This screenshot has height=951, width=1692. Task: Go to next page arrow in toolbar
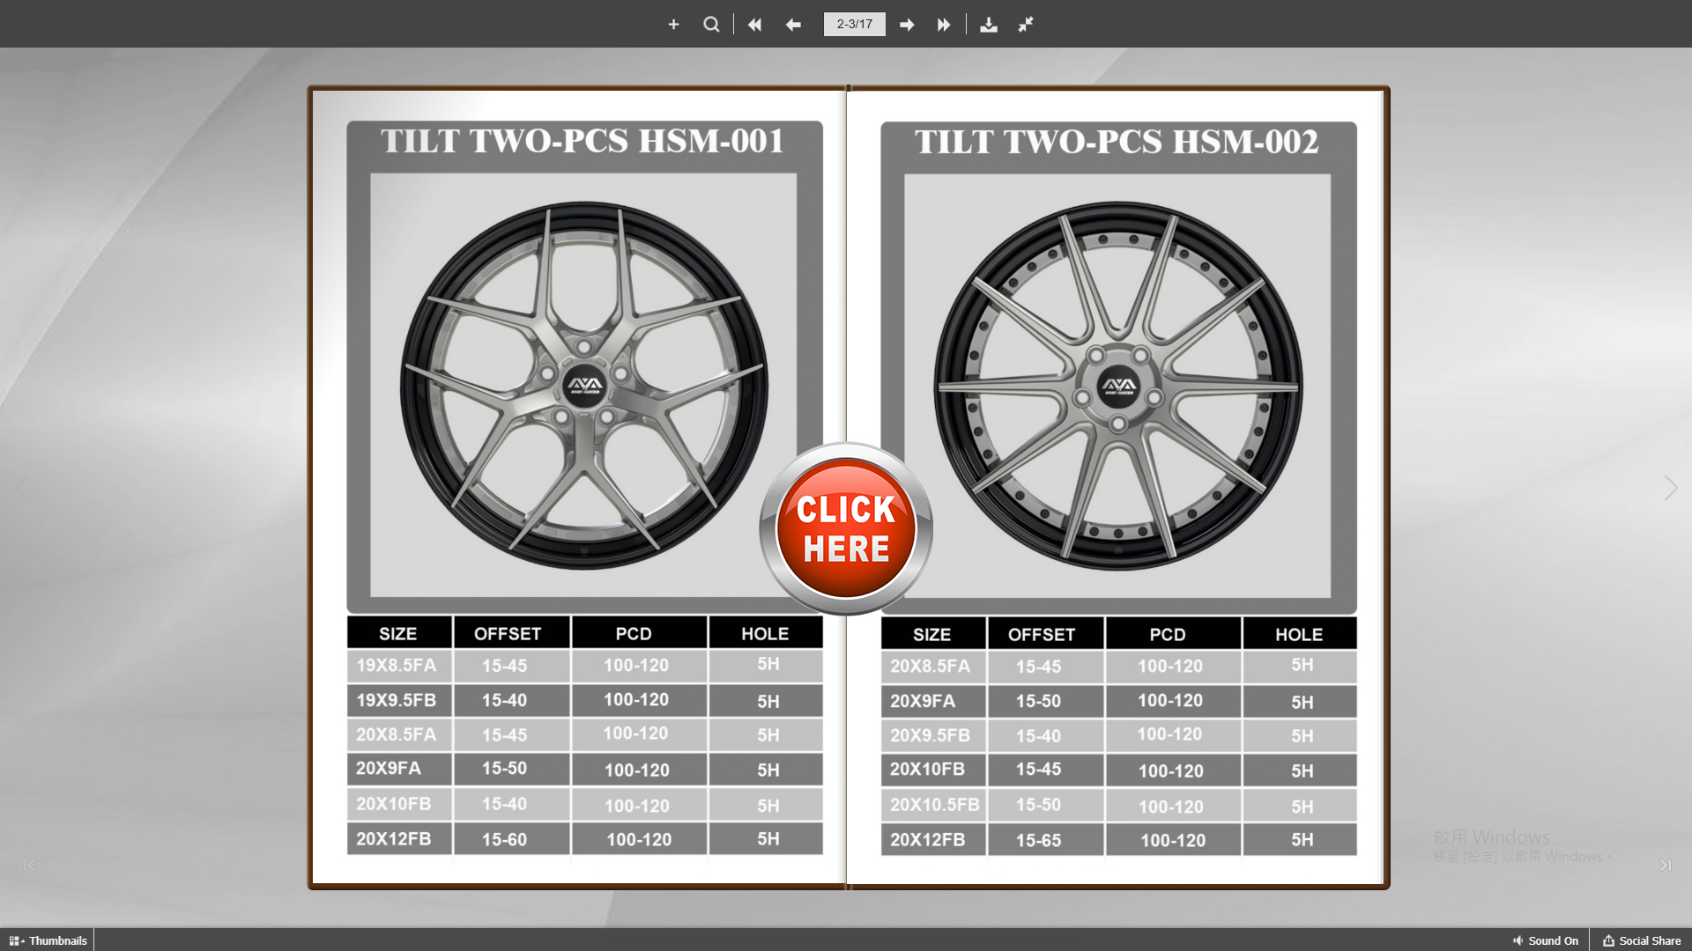907,25
